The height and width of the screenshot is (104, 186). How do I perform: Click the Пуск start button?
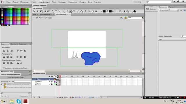click(x=4, y=101)
